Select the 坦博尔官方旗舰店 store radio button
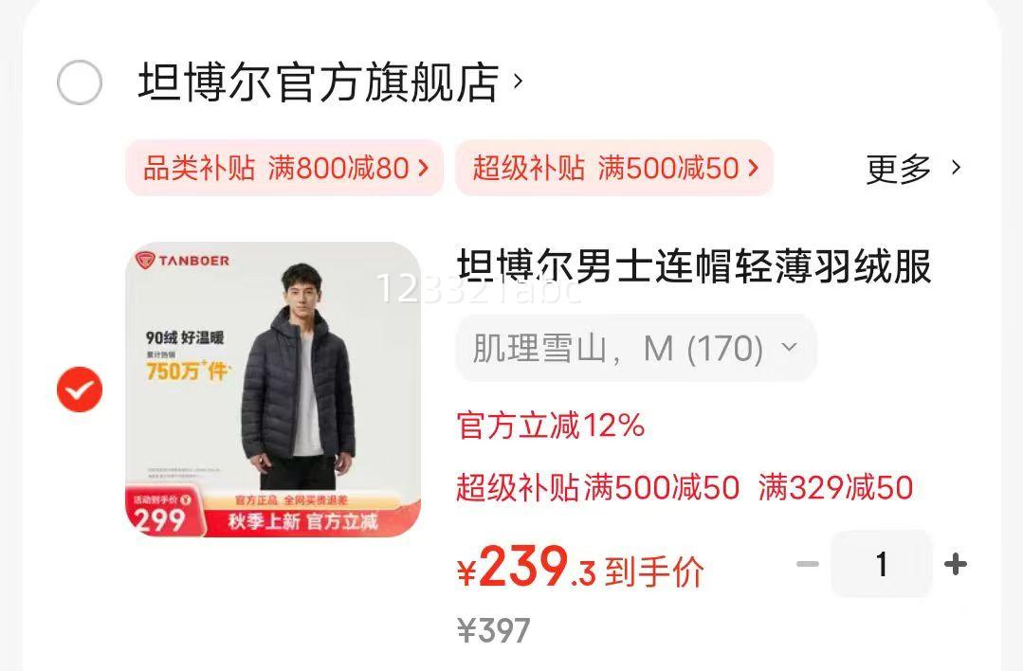 coord(80,82)
